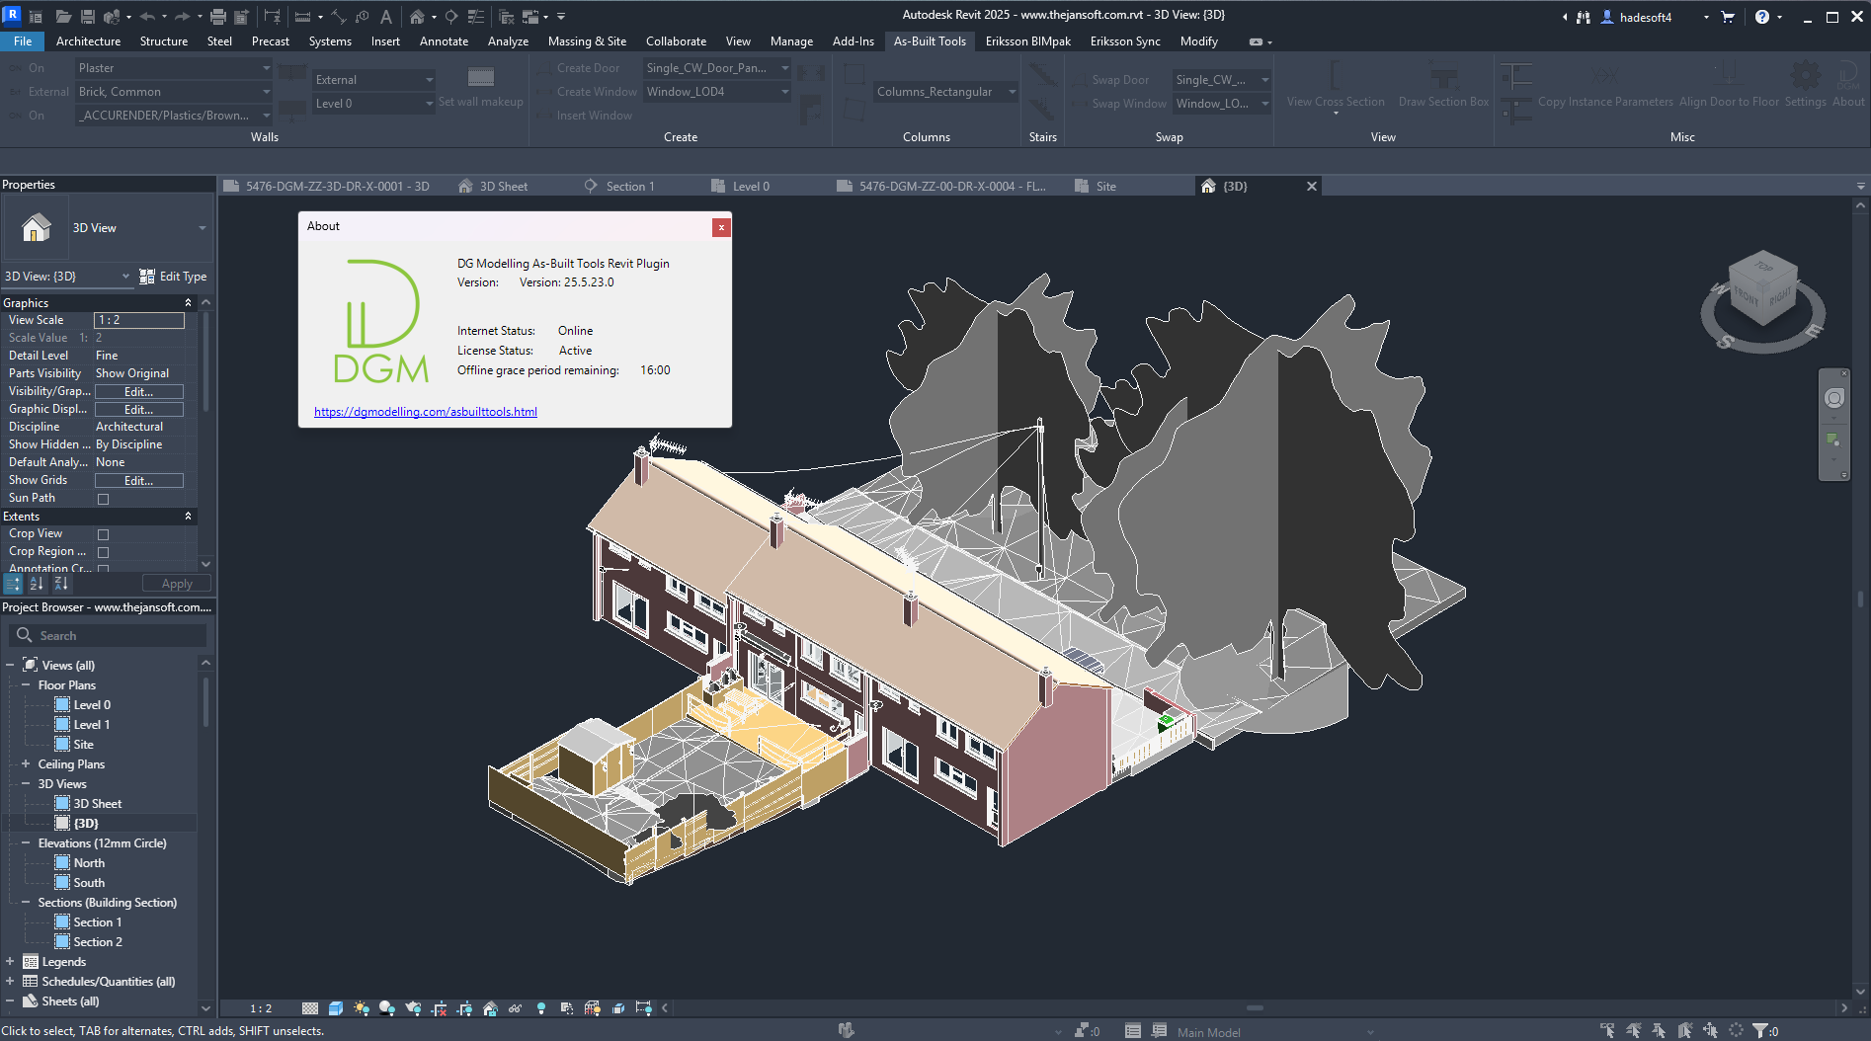Toggle Shadows icon in view control bar

pyautogui.click(x=387, y=1008)
